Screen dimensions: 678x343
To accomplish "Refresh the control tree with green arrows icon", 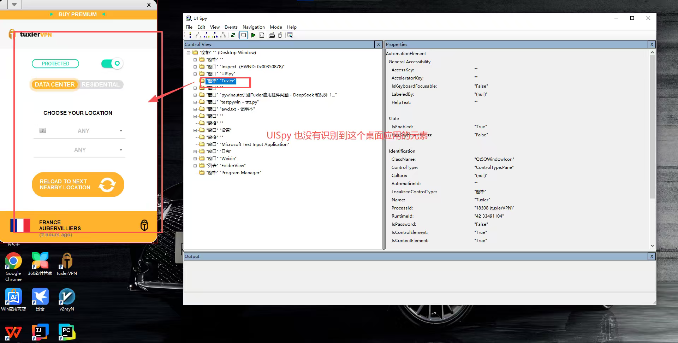I will tap(233, 35).
